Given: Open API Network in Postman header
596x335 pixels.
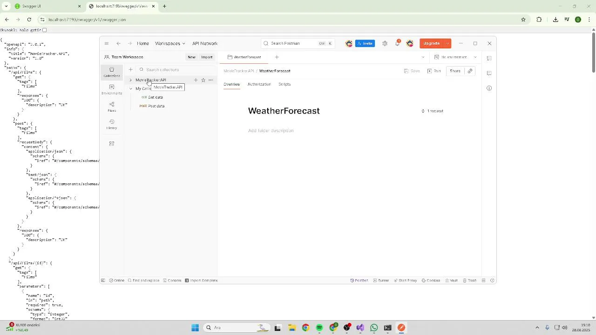Looking at the screenshot, I should [x=205, y=43].
